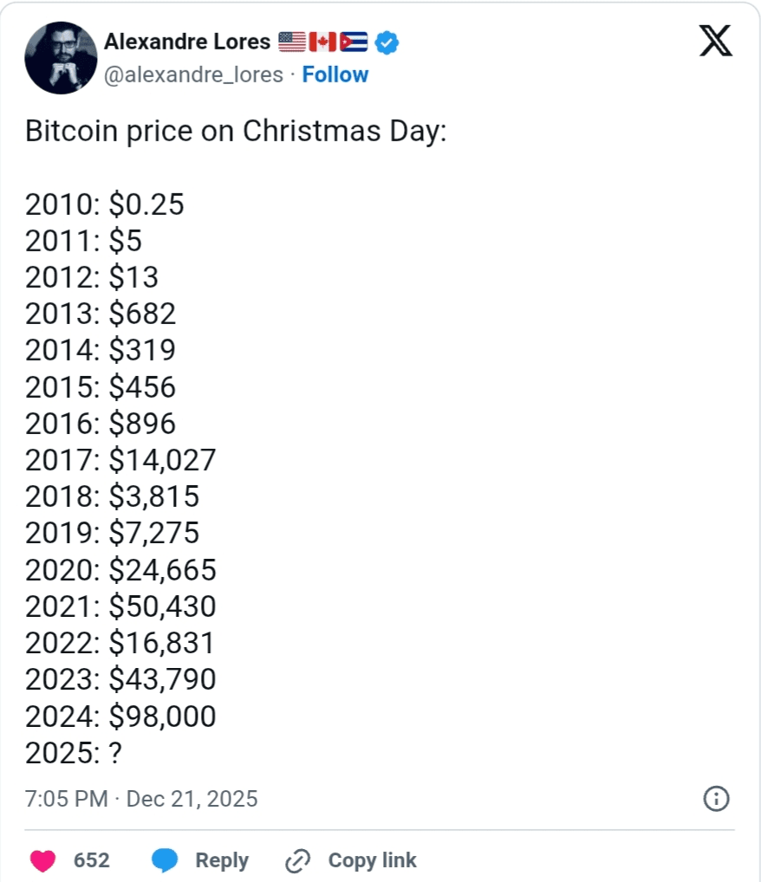Open the info circle icon
Image resolution: width=761 pixels, height=882 pixels.
(716, 798)
